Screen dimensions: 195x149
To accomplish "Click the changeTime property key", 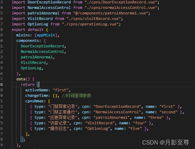I will 37,95.
